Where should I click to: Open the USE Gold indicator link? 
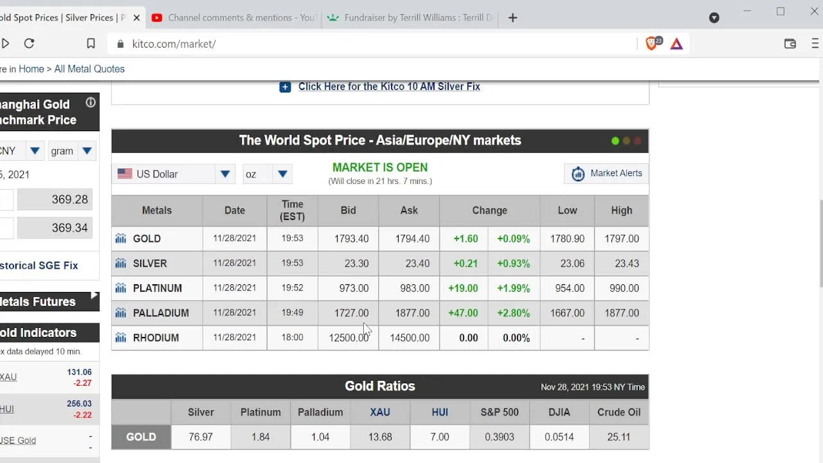(x=18, y=440)
